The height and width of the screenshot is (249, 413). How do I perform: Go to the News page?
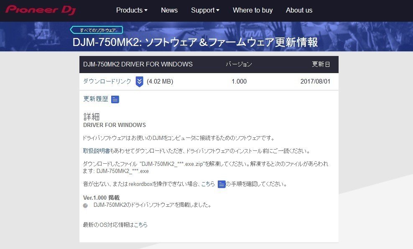(x=169, y=10)
